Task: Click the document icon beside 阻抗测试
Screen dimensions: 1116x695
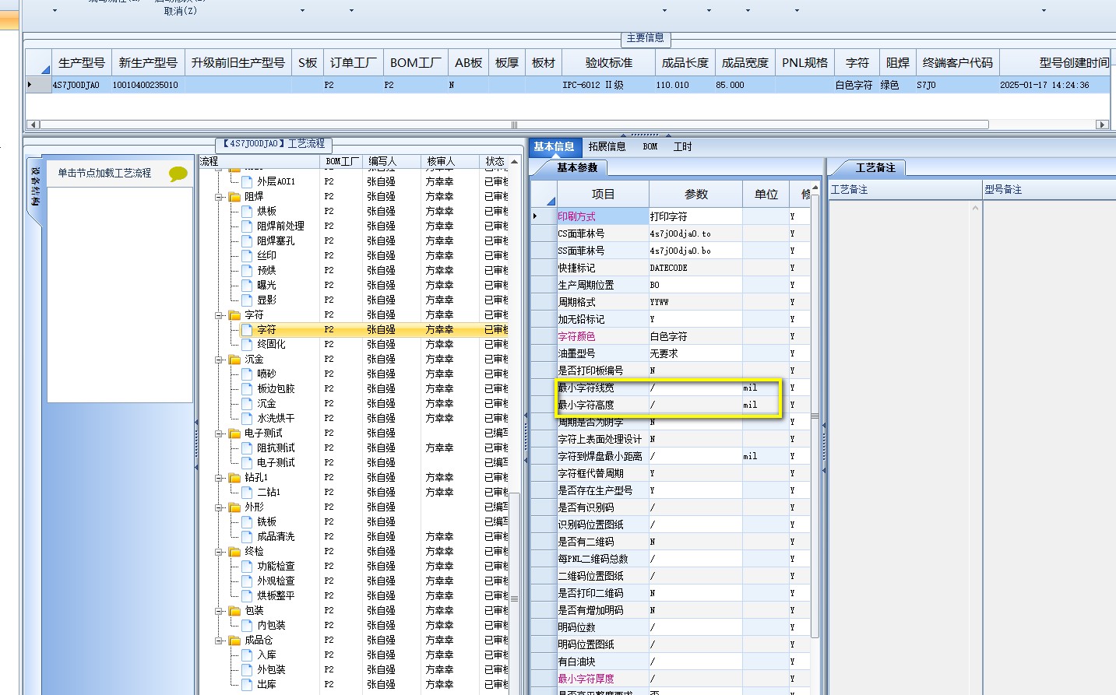Action: click(x=247, y=448)
